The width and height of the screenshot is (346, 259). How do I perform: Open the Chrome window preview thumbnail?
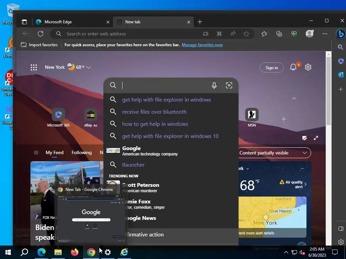click(91, 219)
